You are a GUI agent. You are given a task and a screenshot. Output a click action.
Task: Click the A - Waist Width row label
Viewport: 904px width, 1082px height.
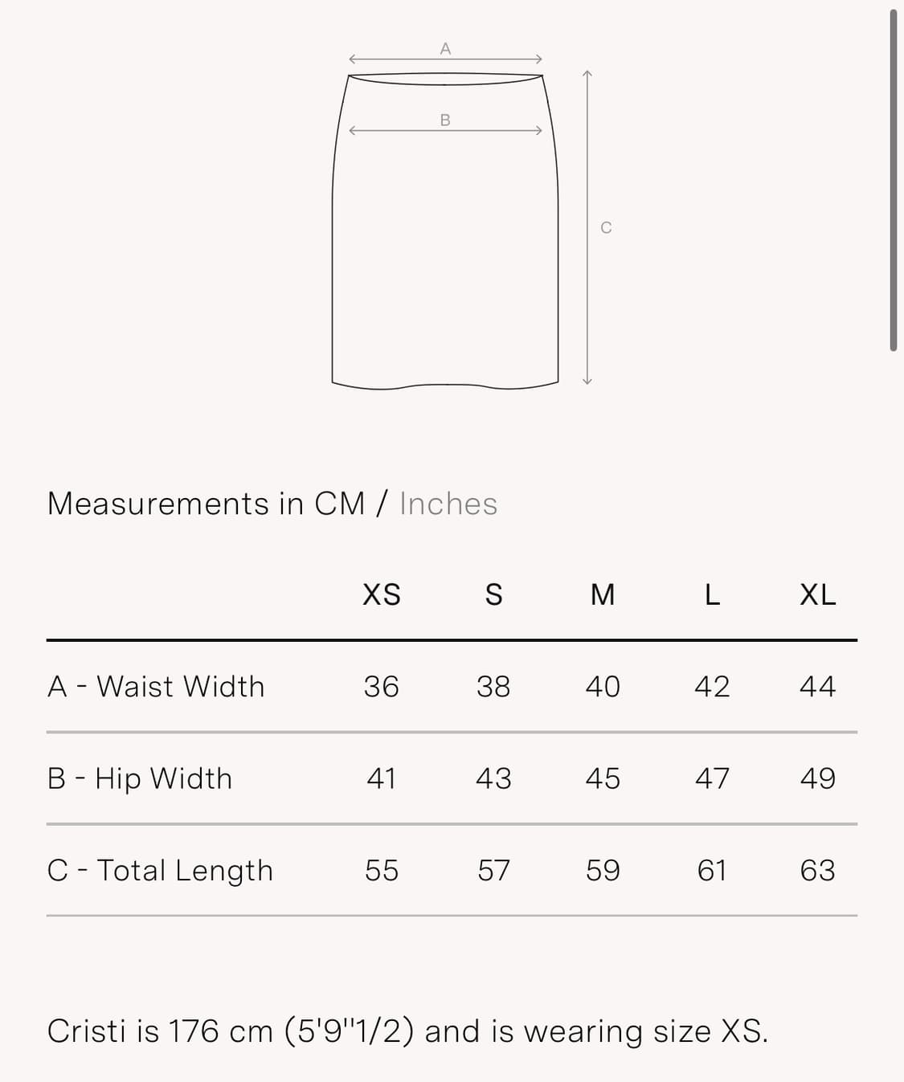coord(156,687)
